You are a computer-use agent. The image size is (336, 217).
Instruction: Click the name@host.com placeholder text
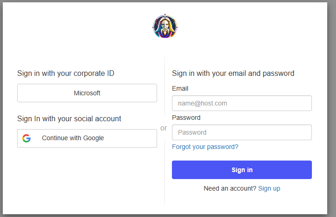(203, 103)
